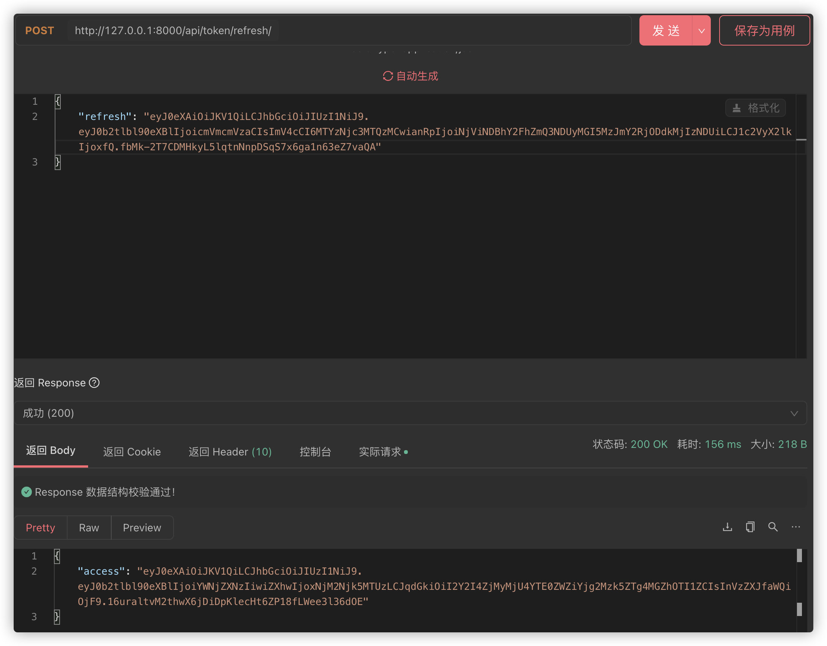827x646 pixels.
Task: Switch to the 控制台 console tab
Action: (315, 452)
